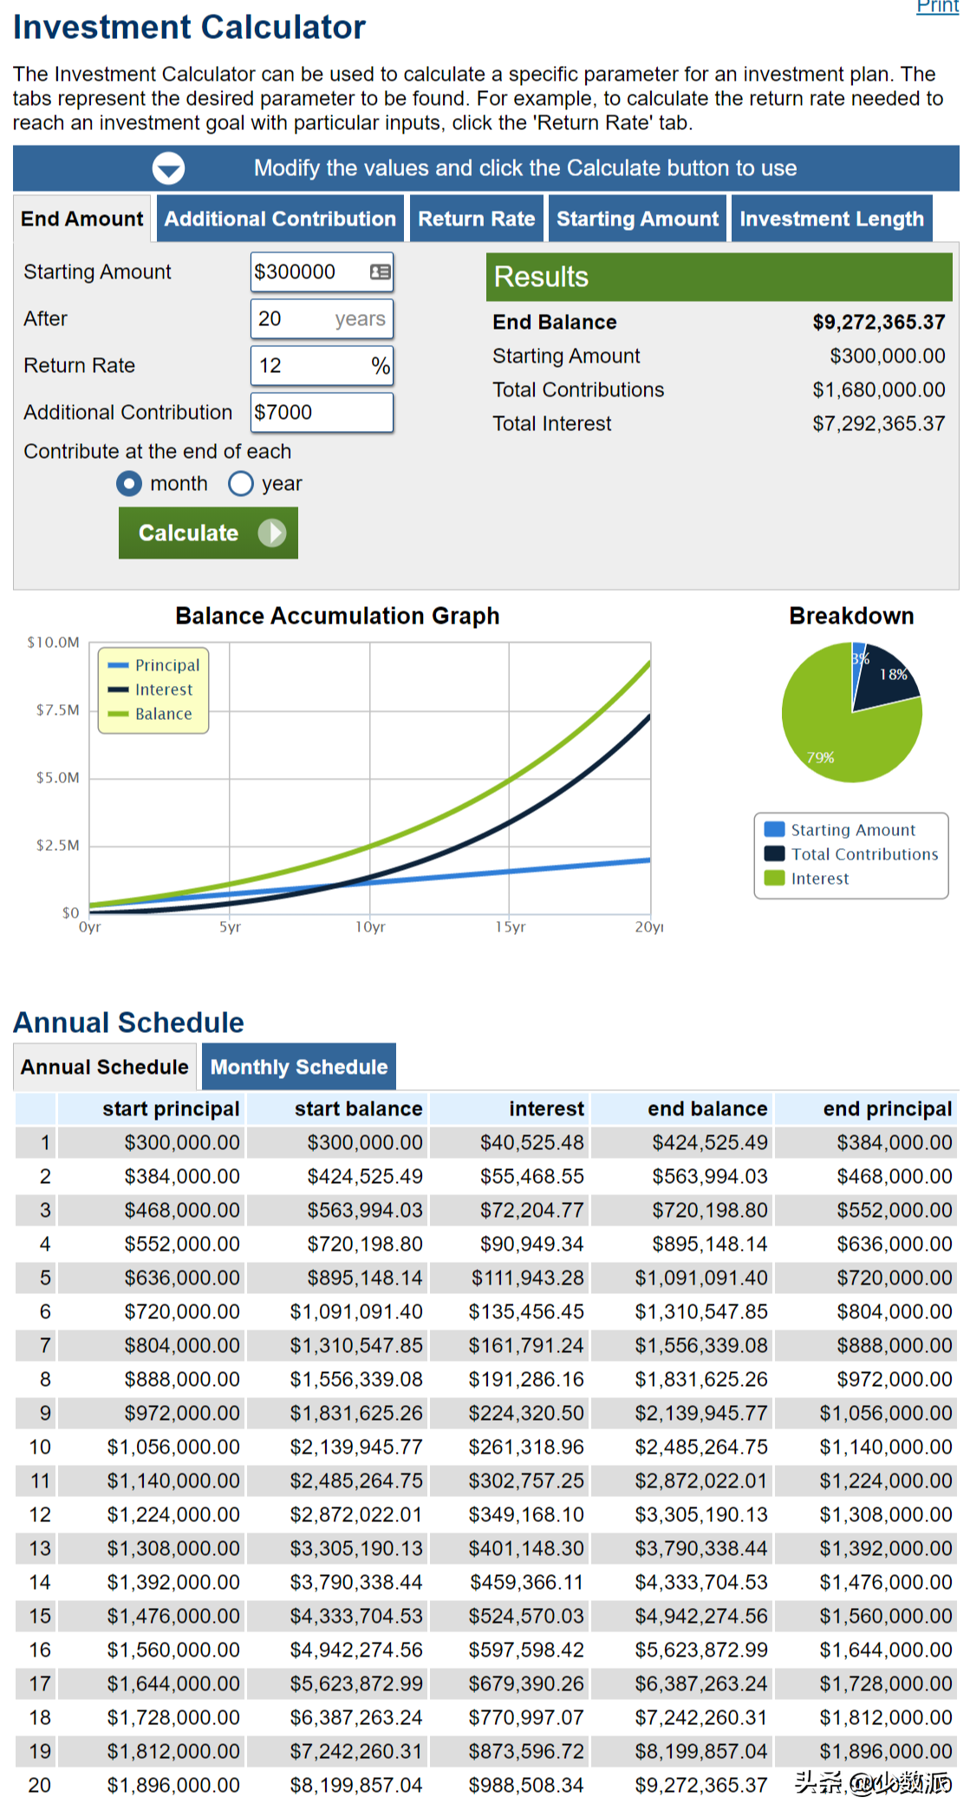
Task: Click the Print link
Action: click(937, 7)
